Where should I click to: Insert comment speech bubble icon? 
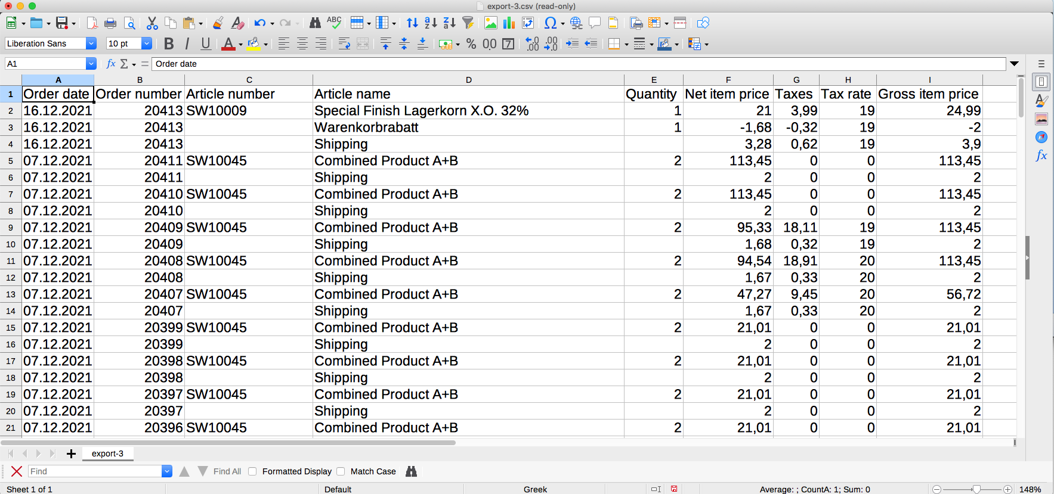(595, 23)
